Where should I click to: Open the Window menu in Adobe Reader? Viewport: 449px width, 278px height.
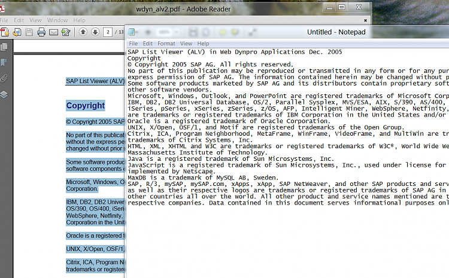point(57,20)
